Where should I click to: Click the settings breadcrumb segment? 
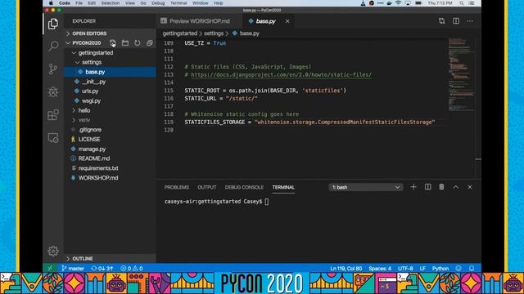point(214,33)
